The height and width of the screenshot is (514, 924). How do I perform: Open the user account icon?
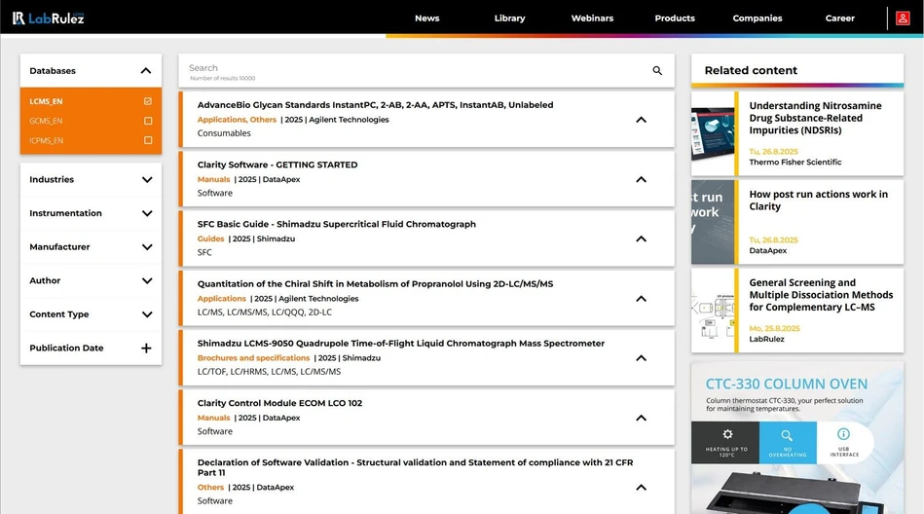(903, 18)
